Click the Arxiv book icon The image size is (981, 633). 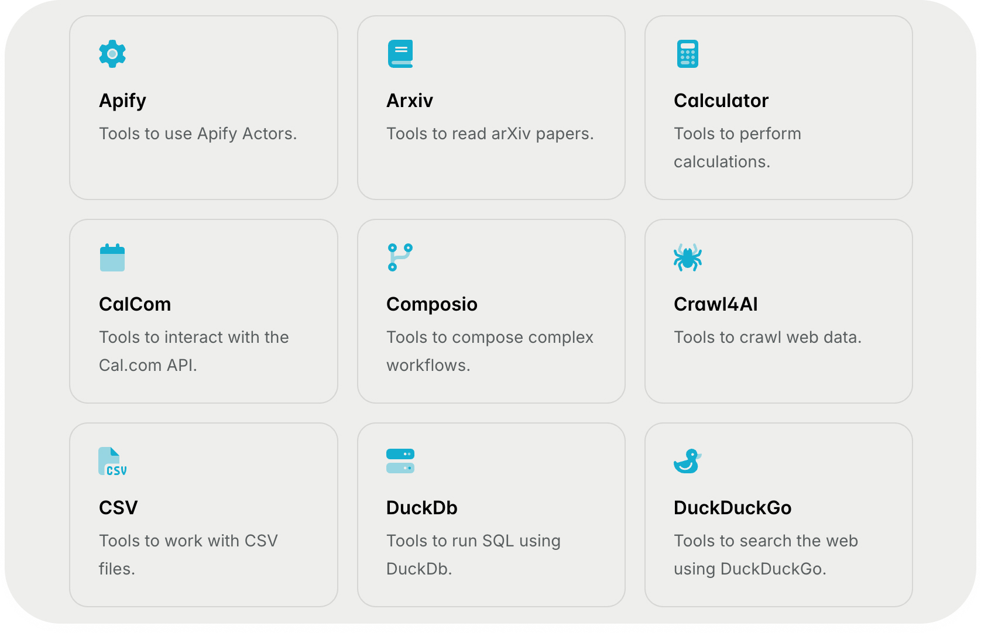pos(400,54)
